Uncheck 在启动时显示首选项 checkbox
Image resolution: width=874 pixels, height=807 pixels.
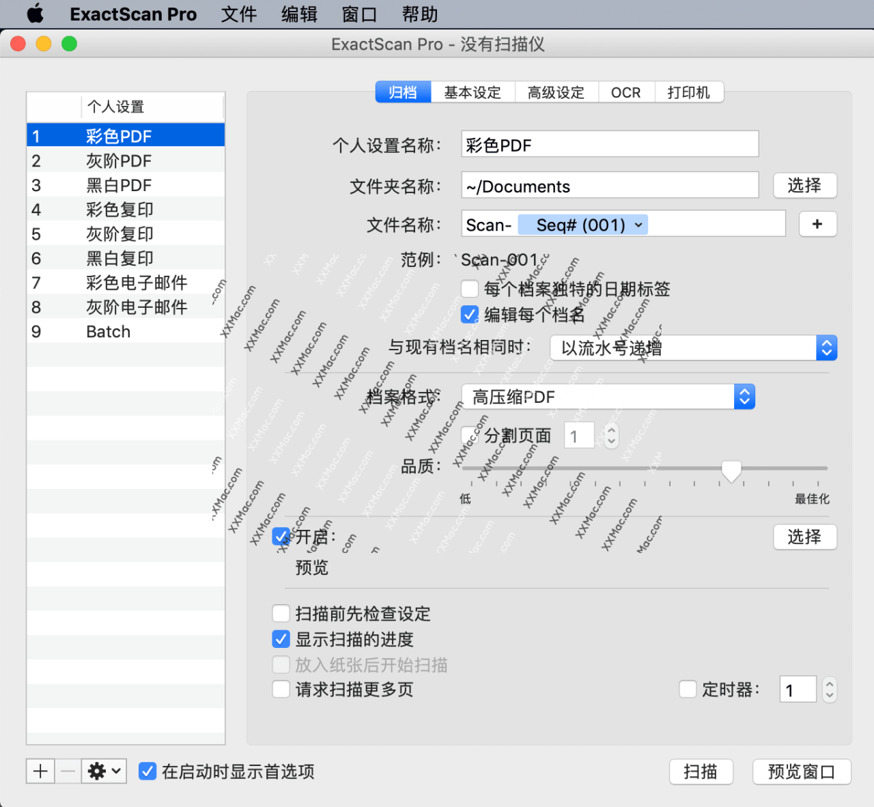(147, 771)
